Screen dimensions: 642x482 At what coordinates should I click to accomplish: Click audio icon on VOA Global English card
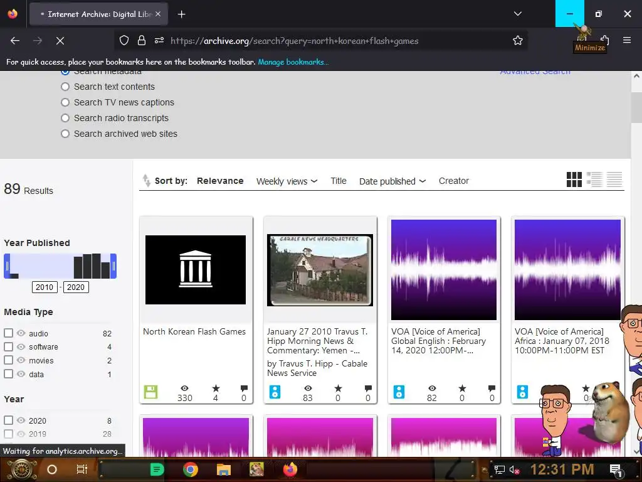coord(399,392)
